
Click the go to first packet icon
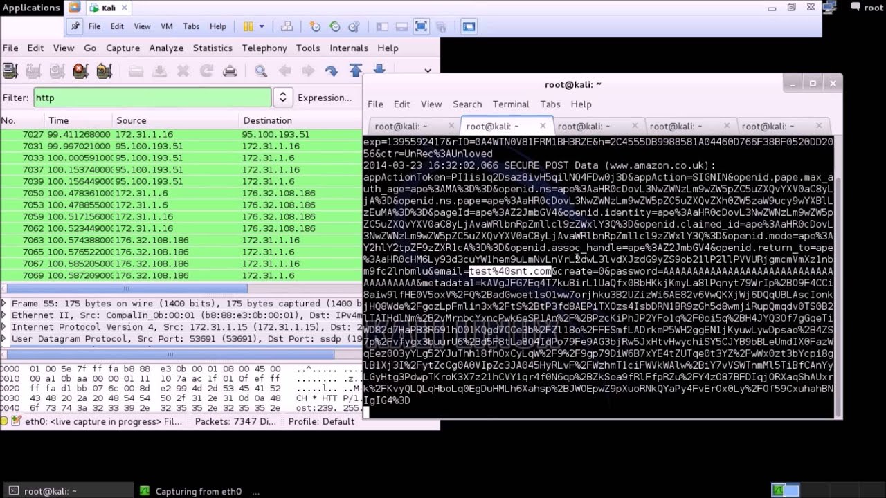coord(355,71)
